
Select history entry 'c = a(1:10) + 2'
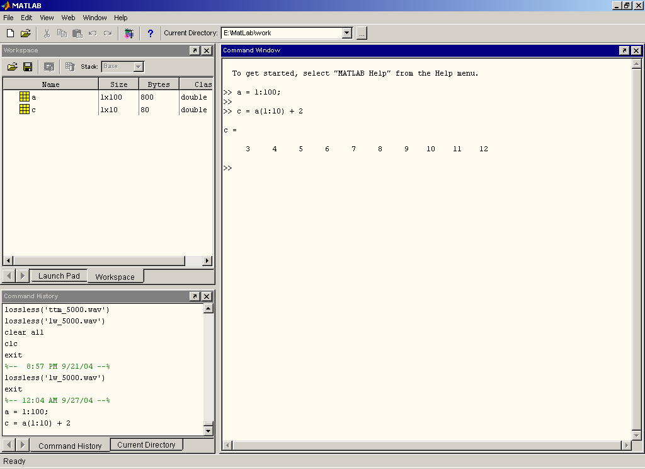tap(37, 423)
